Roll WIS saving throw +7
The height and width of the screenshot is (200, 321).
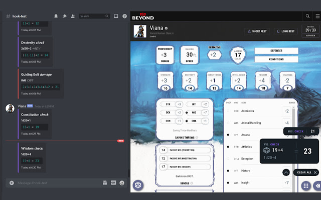[x=205, y=112]
